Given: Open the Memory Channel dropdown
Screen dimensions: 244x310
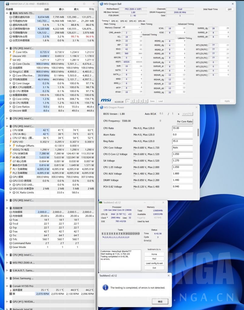Looking at the screenshot, I should (x=131, y=28).
